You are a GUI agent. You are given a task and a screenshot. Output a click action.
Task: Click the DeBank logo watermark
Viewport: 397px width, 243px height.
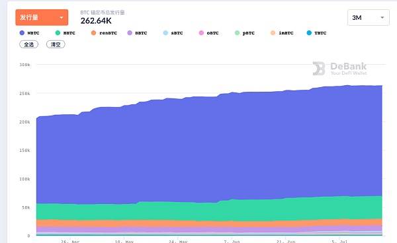319,69
